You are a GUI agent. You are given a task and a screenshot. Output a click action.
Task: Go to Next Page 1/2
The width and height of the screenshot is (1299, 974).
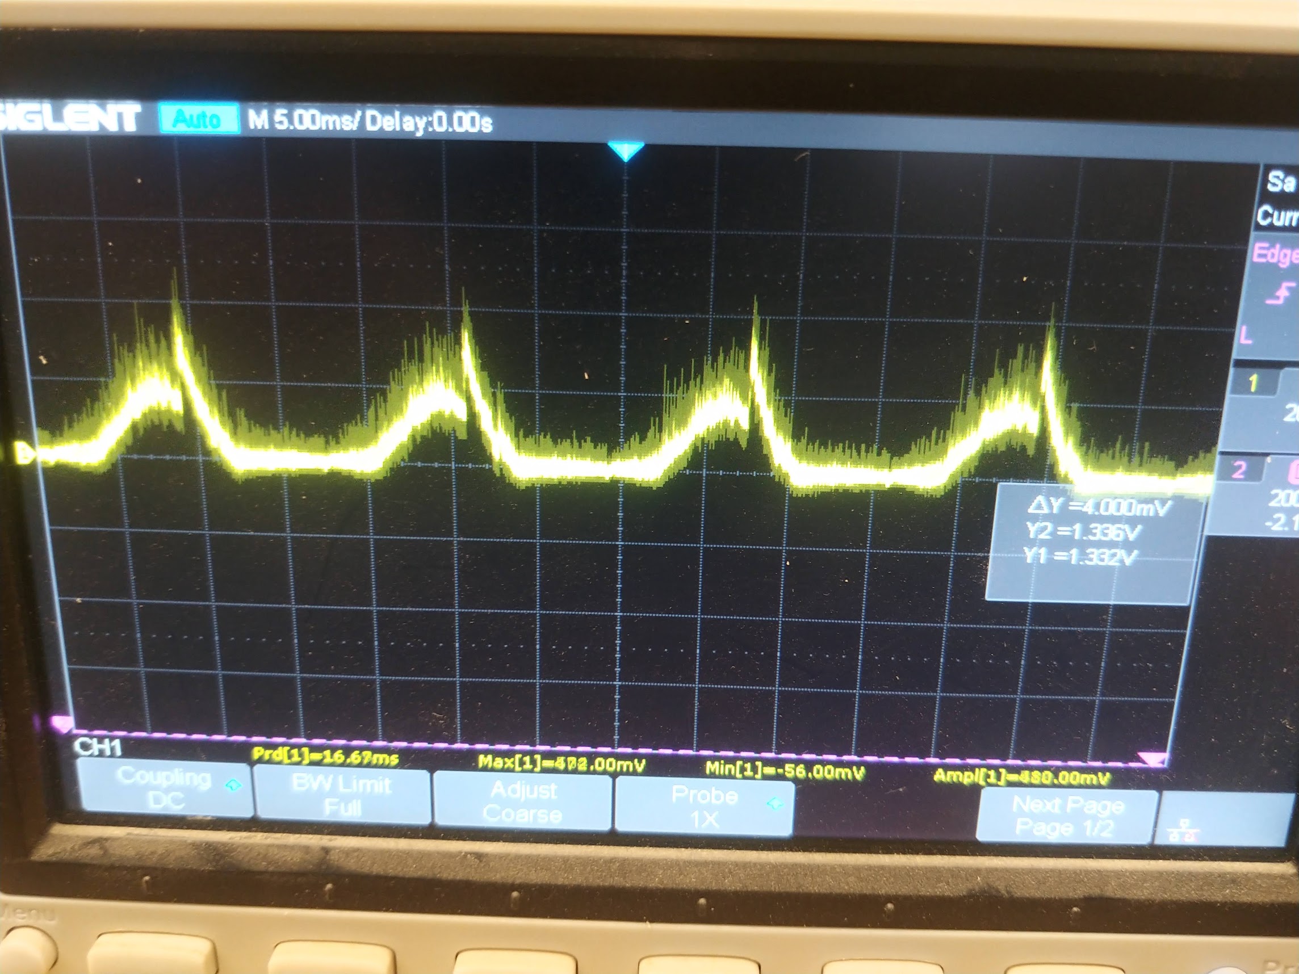pyautogui.click(x=1066, y=816)
